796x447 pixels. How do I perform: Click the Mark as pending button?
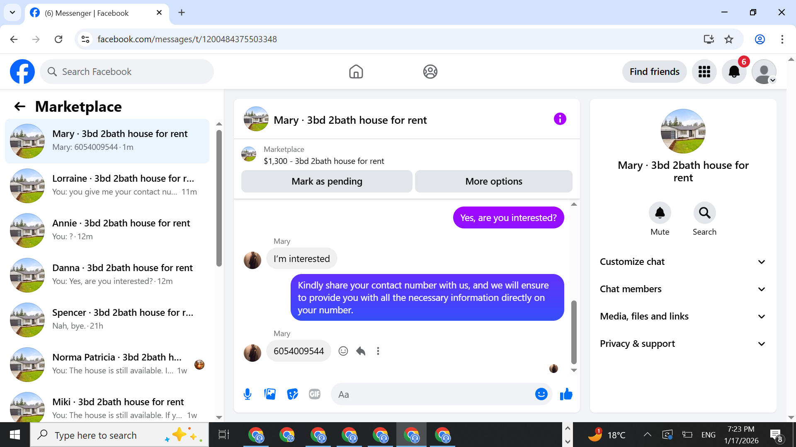(x=327, y=181)
